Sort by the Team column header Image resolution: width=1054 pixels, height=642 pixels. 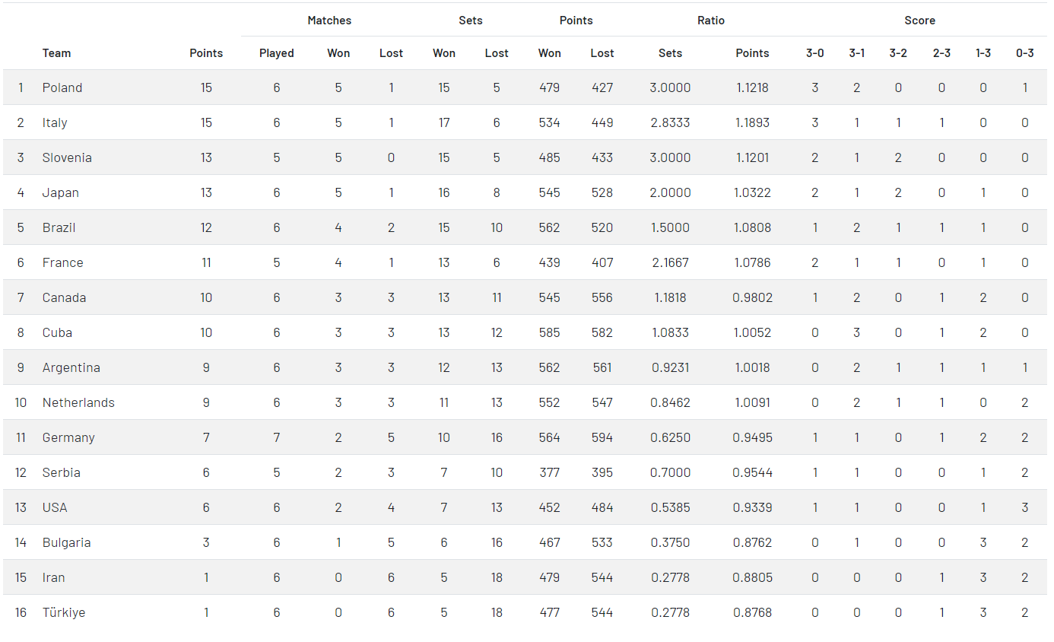(x=56, y=53)
